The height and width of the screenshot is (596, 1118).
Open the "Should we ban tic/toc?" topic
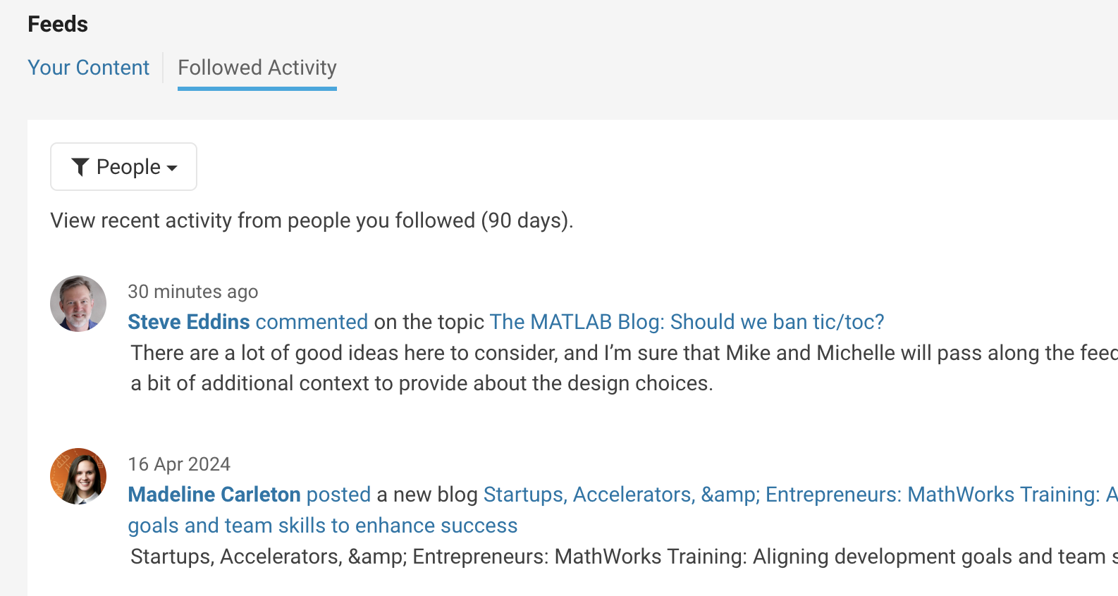(687, 322)
